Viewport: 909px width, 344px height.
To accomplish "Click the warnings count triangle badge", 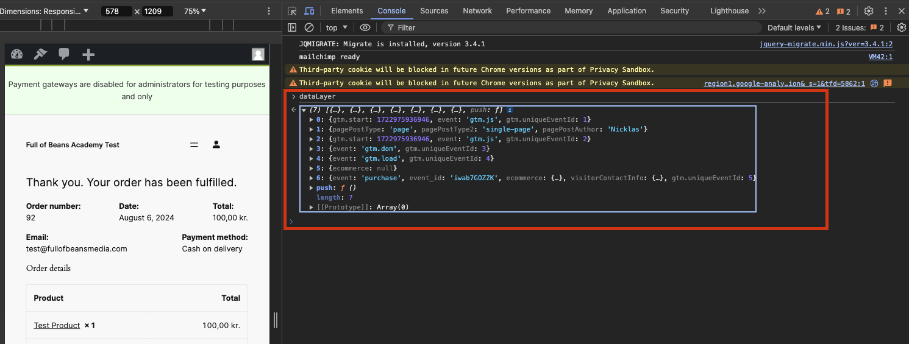I will (x=823, y=11).
